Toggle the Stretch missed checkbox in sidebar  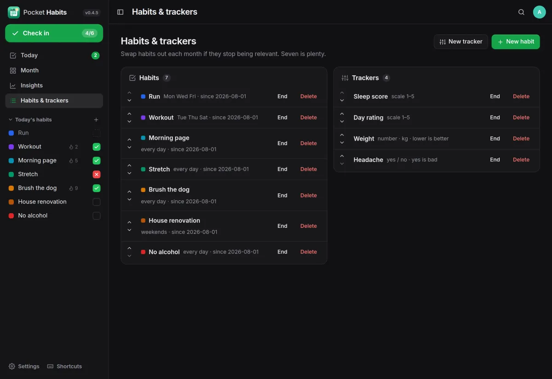(97, 175)
